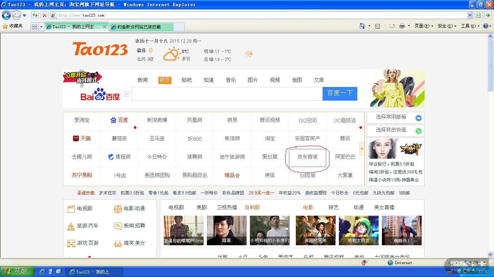This screenshot has width=494, height=277.
Task: Open the 蜘蛛侠1 video thumbnail
Action: (x=402, y=230)
